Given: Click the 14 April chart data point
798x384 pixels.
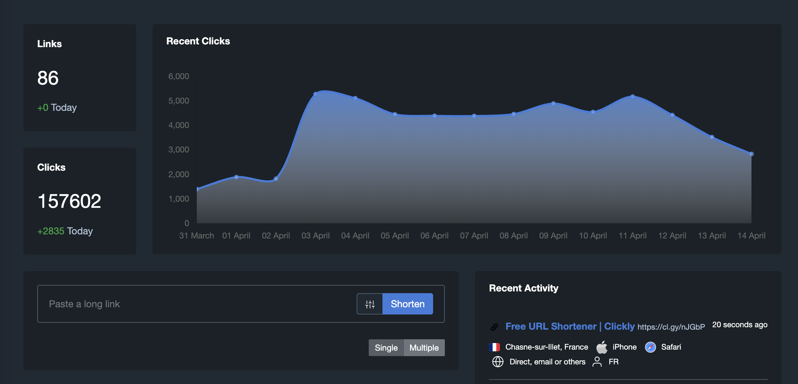Looking at the screenshot, I should (x=751, y=154).
